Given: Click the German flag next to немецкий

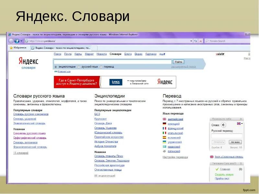Looking at the screenshot, I should coord(164,124).
